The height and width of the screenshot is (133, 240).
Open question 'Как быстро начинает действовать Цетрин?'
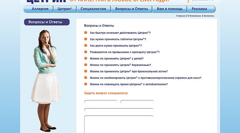point(120,33)
